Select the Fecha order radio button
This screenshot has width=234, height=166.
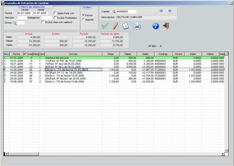(x=83, y=15)
